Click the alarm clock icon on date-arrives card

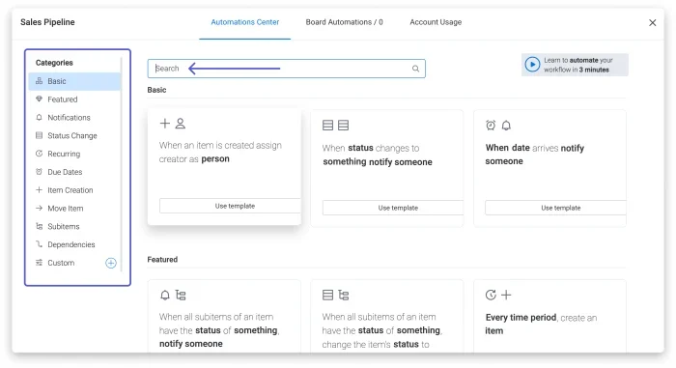click(x=491, y=126)
